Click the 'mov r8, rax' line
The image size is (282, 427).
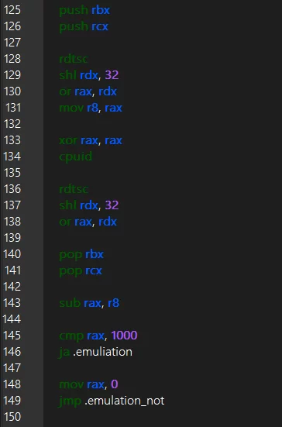click(91, 108)
